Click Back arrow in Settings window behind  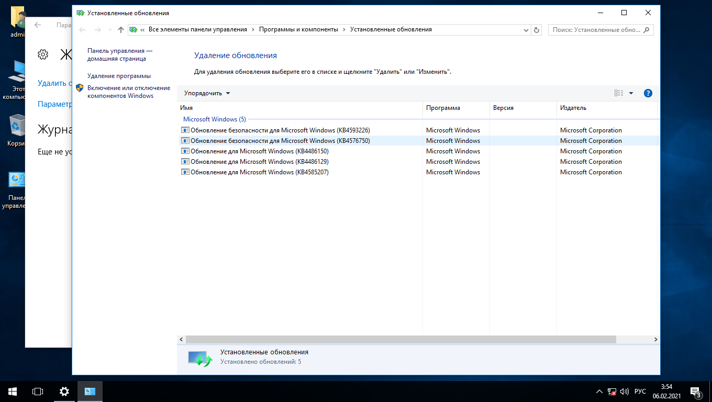coord(37,25)
